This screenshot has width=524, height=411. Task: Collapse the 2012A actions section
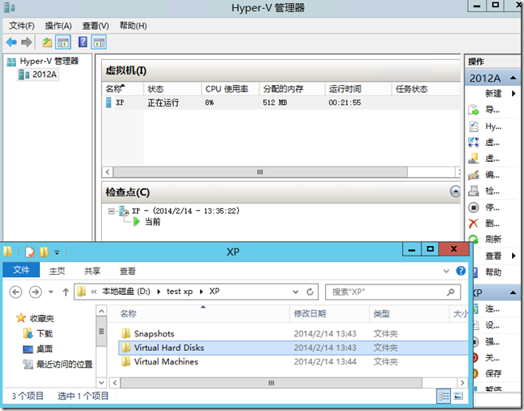pos(513,79)
